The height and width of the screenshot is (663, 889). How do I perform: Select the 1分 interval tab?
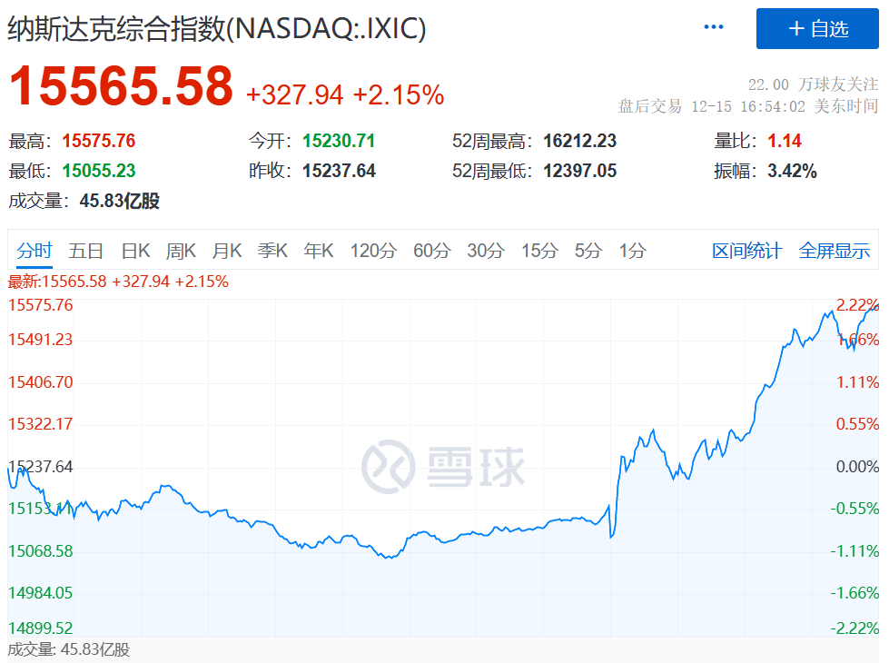point(632,251)
